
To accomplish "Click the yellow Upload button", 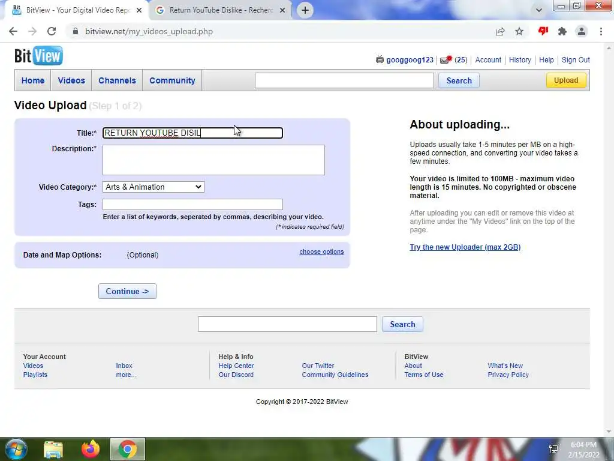I will click(566, 80).
